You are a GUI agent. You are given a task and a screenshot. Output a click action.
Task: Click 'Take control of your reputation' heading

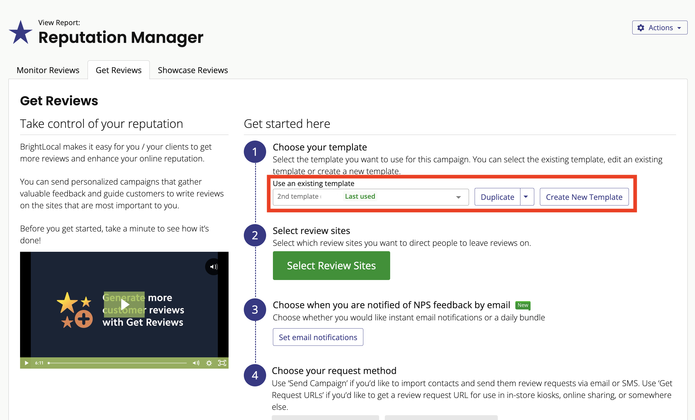click(x=102, y=124)
